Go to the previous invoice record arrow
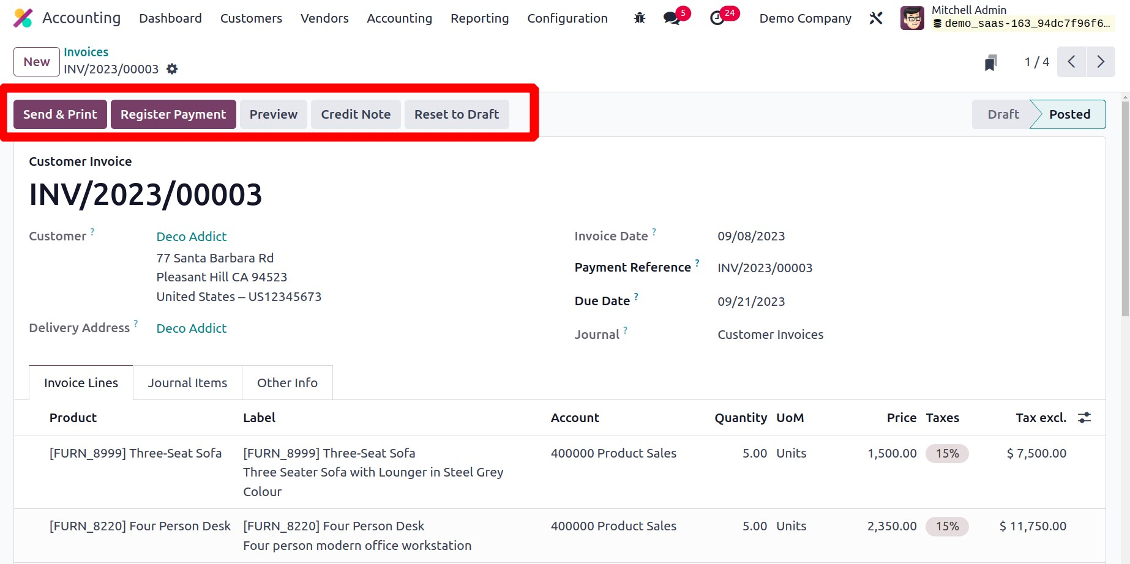1130x564 pixels. (x=1071, y=62)
